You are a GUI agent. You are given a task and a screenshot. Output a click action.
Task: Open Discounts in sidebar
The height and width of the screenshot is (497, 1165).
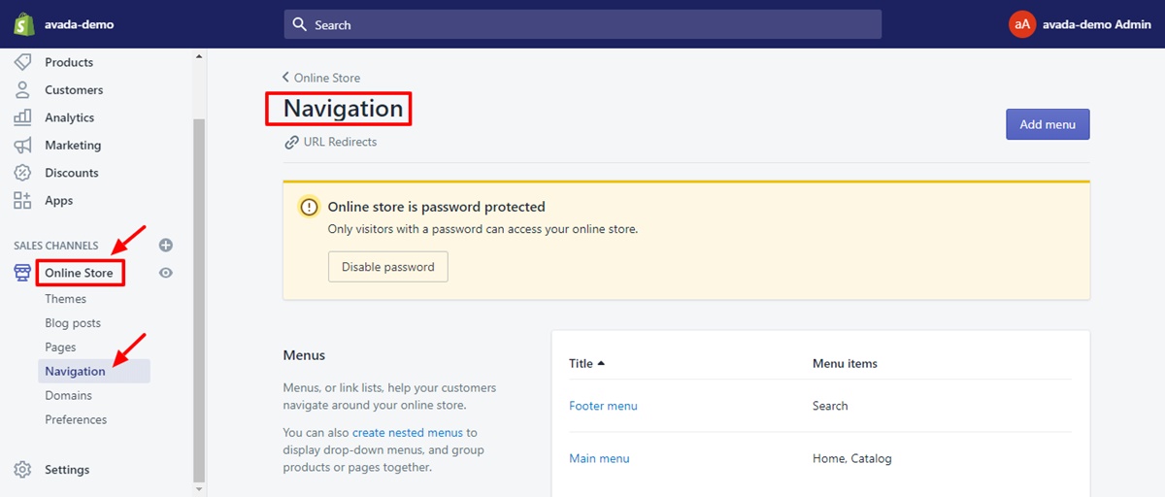point(72,173)
